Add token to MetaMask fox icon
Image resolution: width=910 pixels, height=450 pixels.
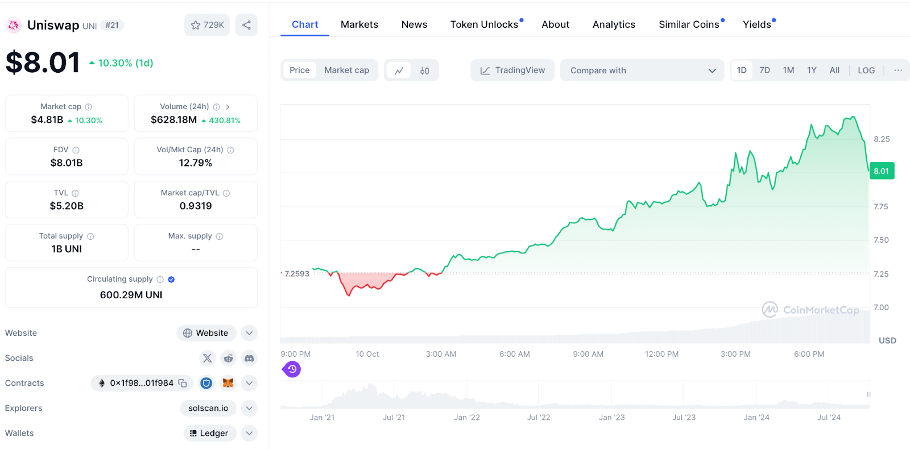(228, 383)
